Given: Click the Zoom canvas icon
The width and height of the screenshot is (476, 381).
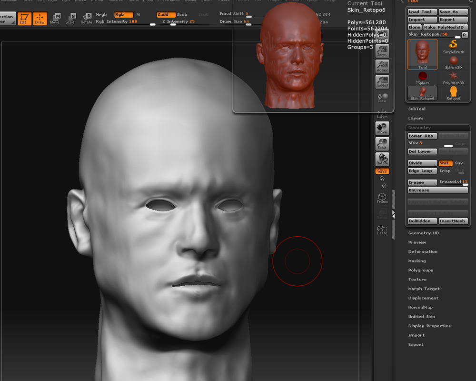Looking at the screenshot, I should pyautogui.click(x=382, y=50).
